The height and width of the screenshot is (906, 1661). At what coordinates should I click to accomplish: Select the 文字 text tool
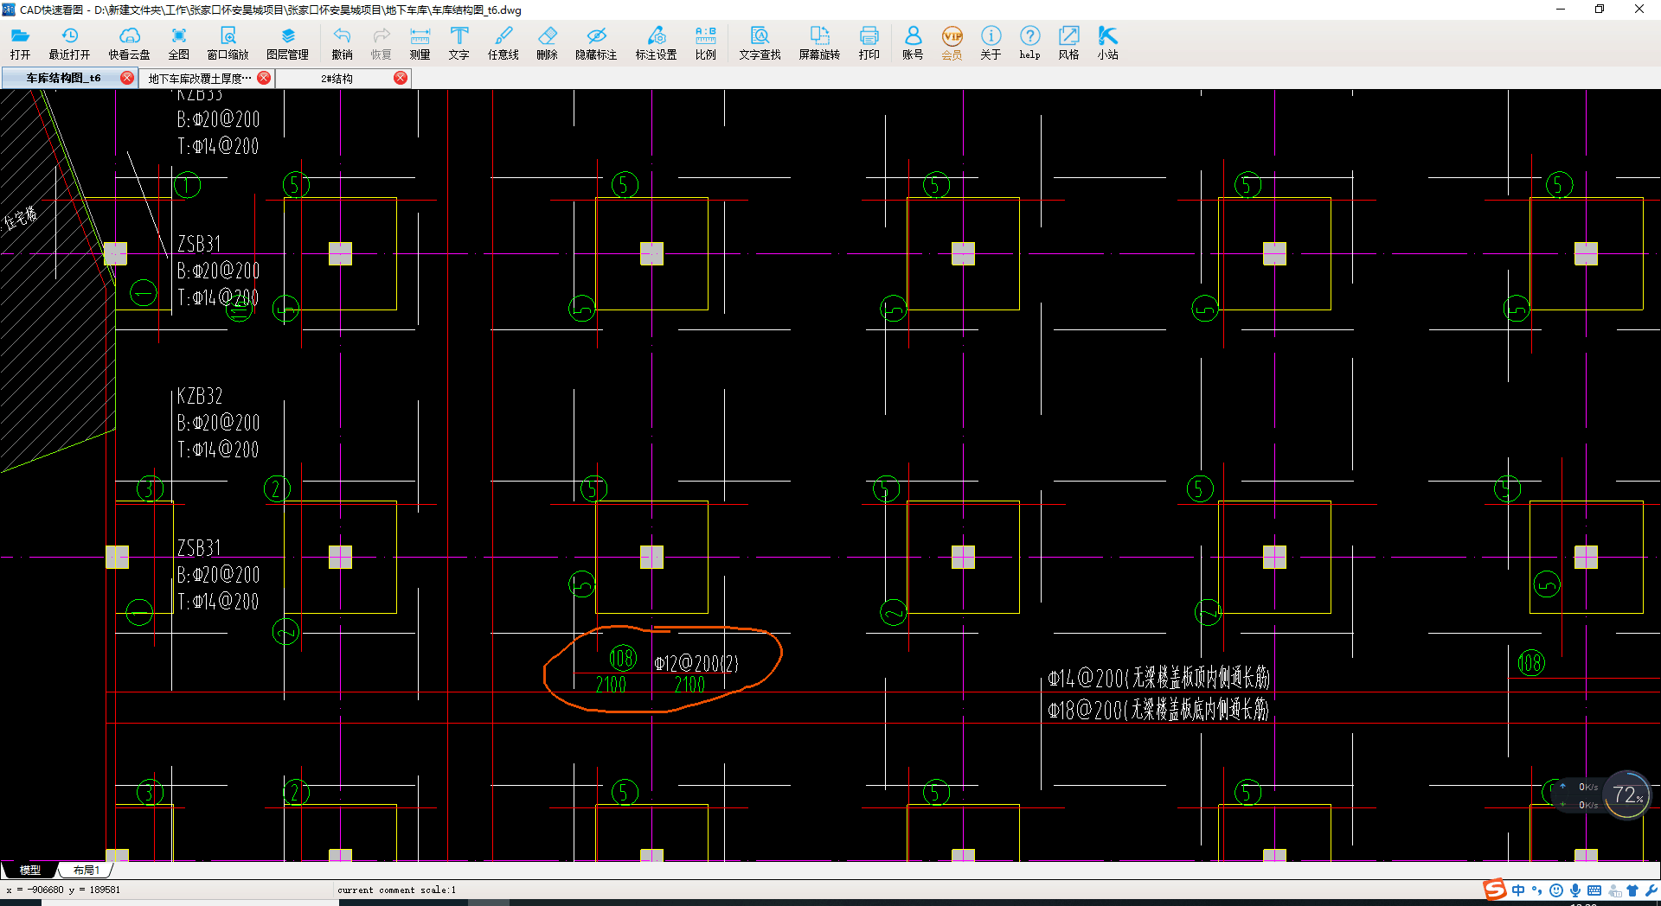[459, 43]
